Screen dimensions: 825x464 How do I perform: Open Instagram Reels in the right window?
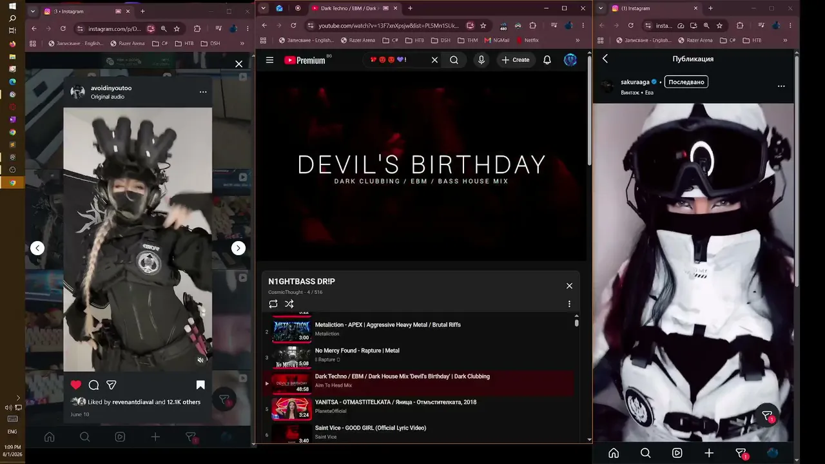pos(677,453)
